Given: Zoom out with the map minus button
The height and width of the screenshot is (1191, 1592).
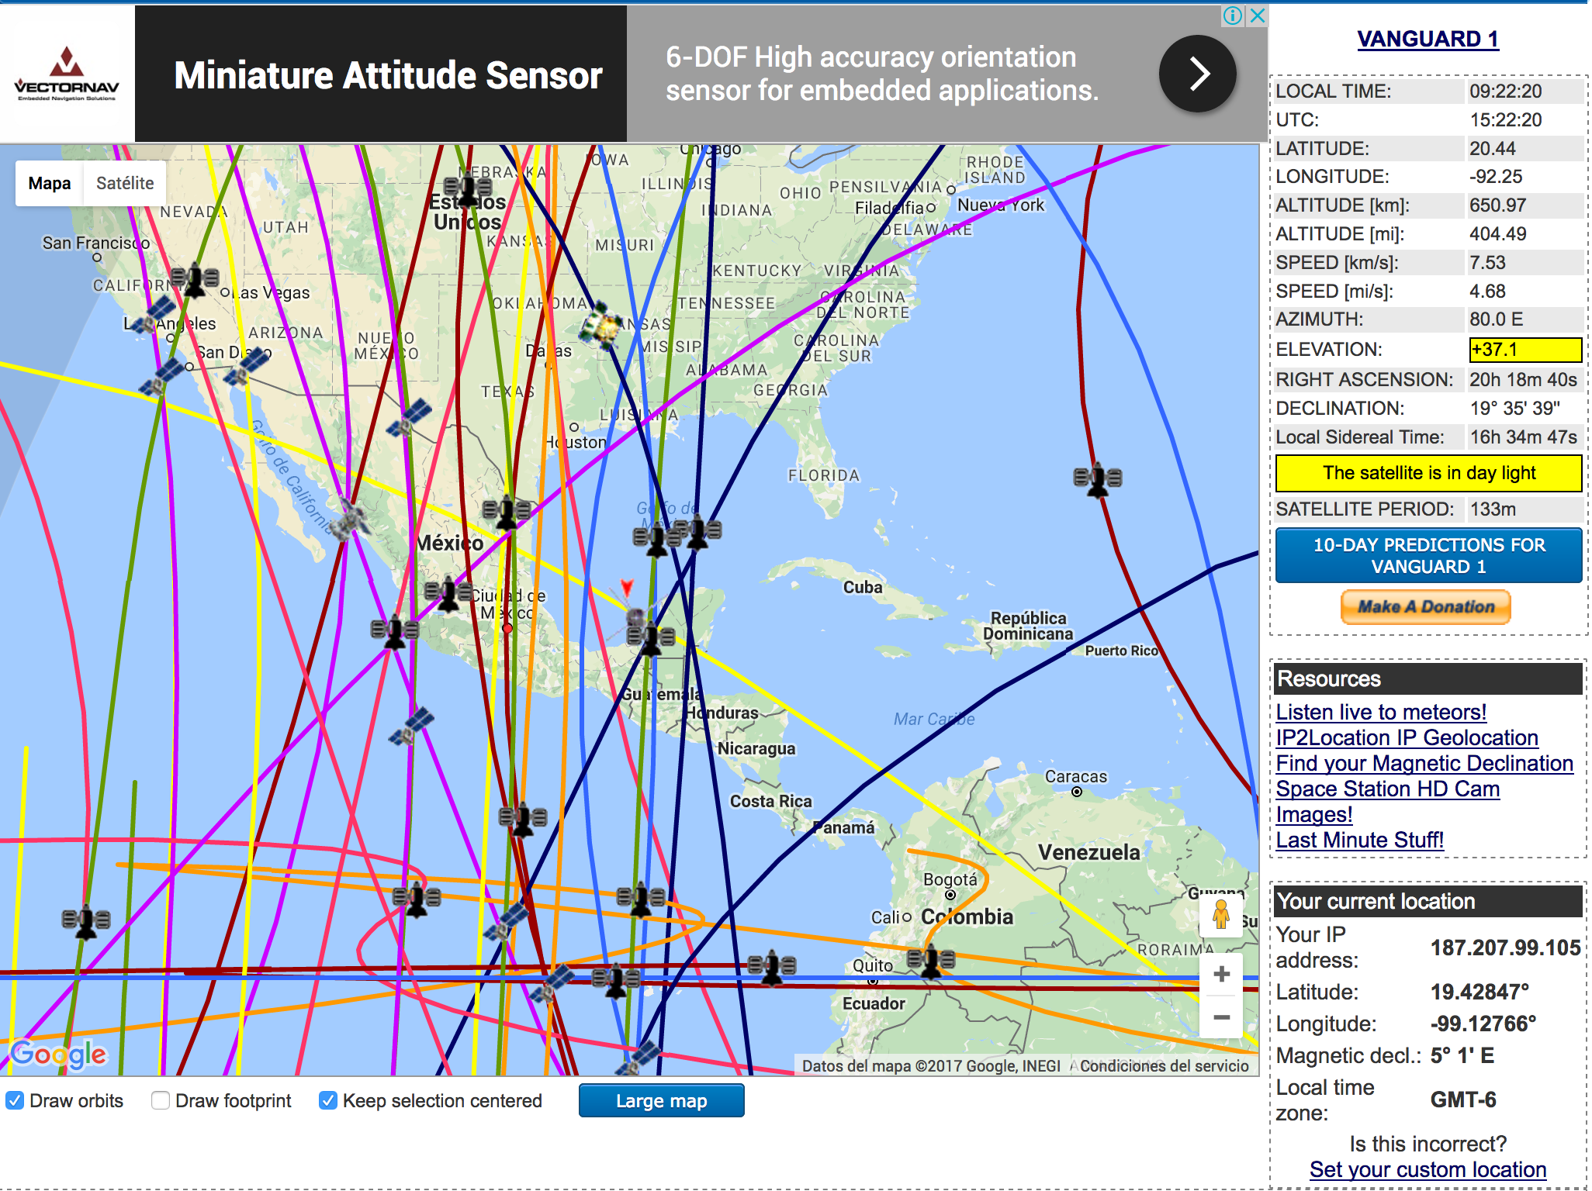Looking at the screenshot, I should pyautogui.click(x=1221, y=1017).
